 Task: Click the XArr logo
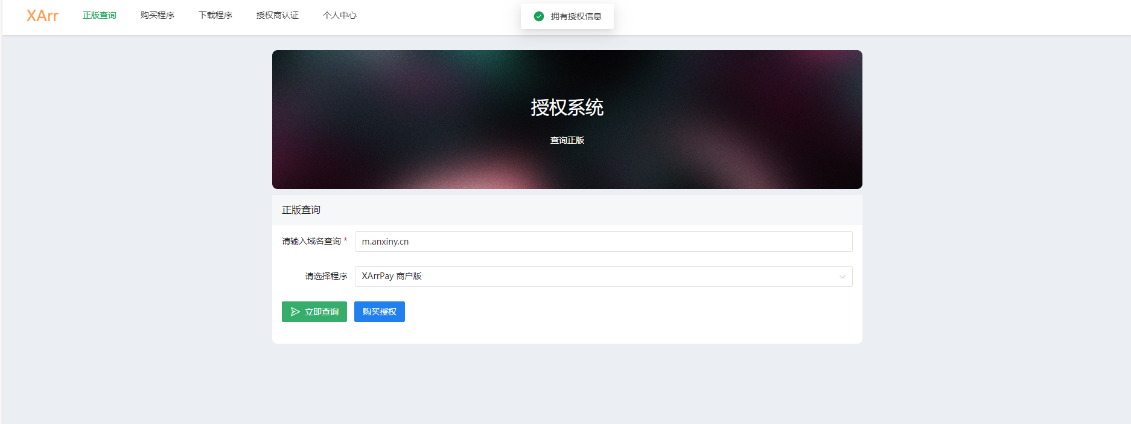tap(42, 16)
